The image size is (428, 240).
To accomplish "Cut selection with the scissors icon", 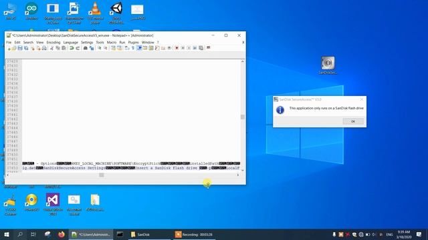I will click(51, 48).
